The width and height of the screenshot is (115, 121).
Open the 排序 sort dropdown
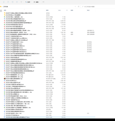[28, 2]
